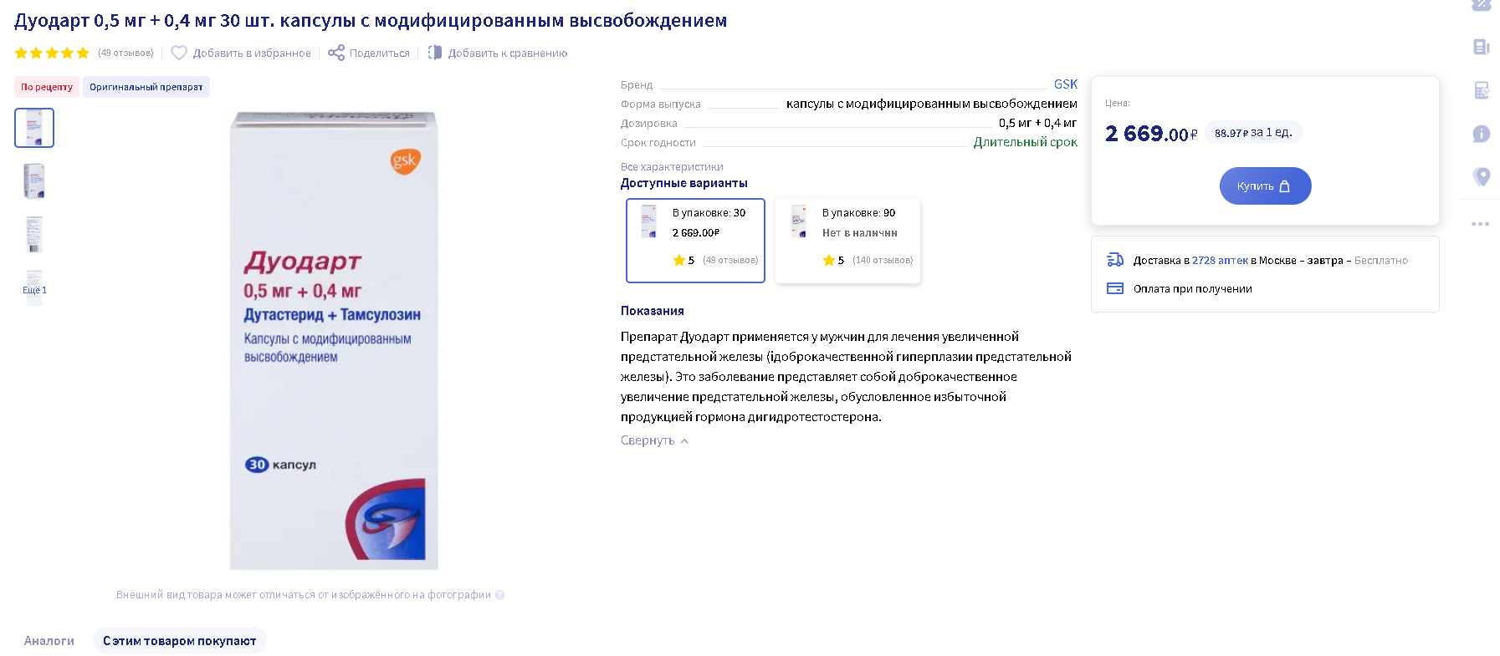Open Все характеристики link

(672, 167)
